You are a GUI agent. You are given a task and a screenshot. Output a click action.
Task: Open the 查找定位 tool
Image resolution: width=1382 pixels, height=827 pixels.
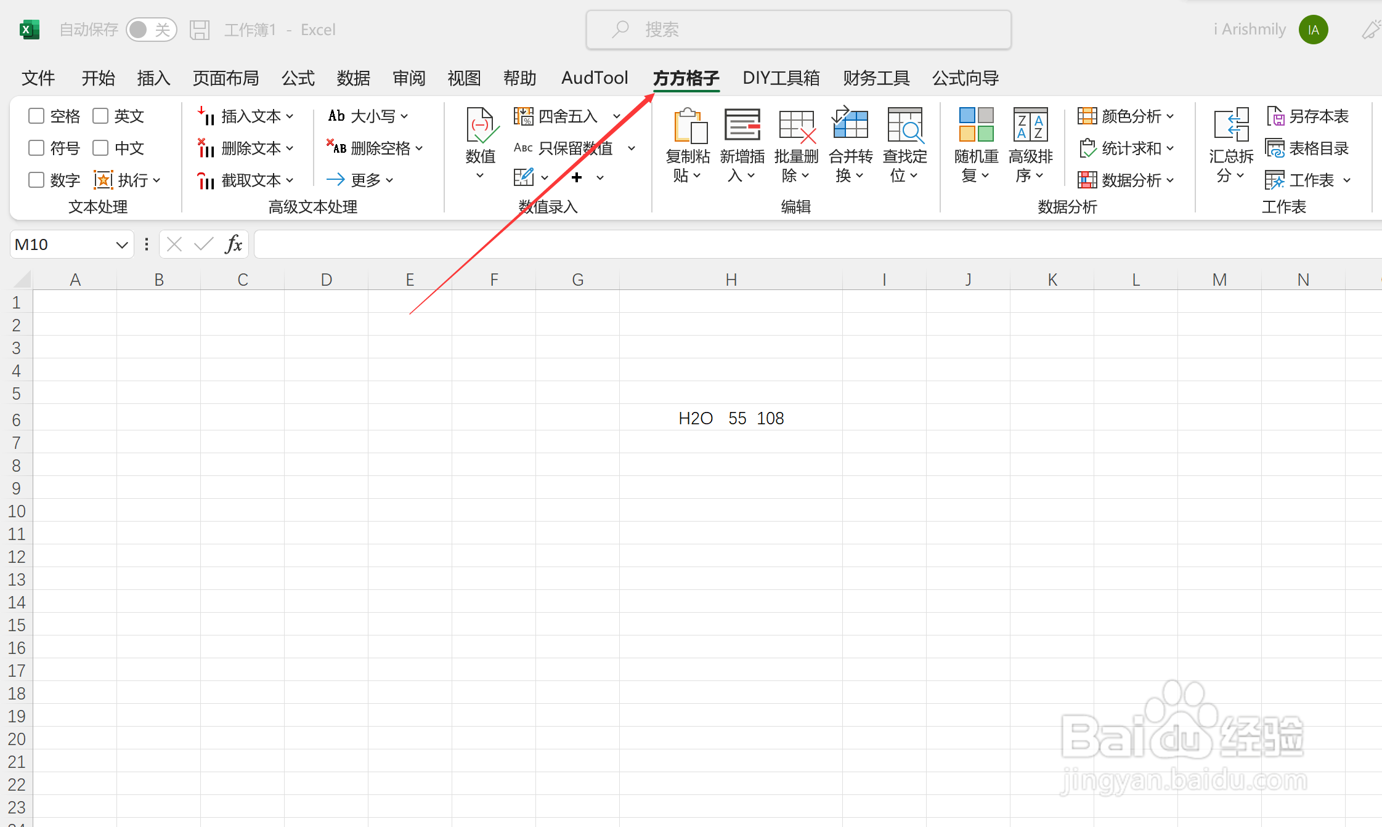click(904, 126)
